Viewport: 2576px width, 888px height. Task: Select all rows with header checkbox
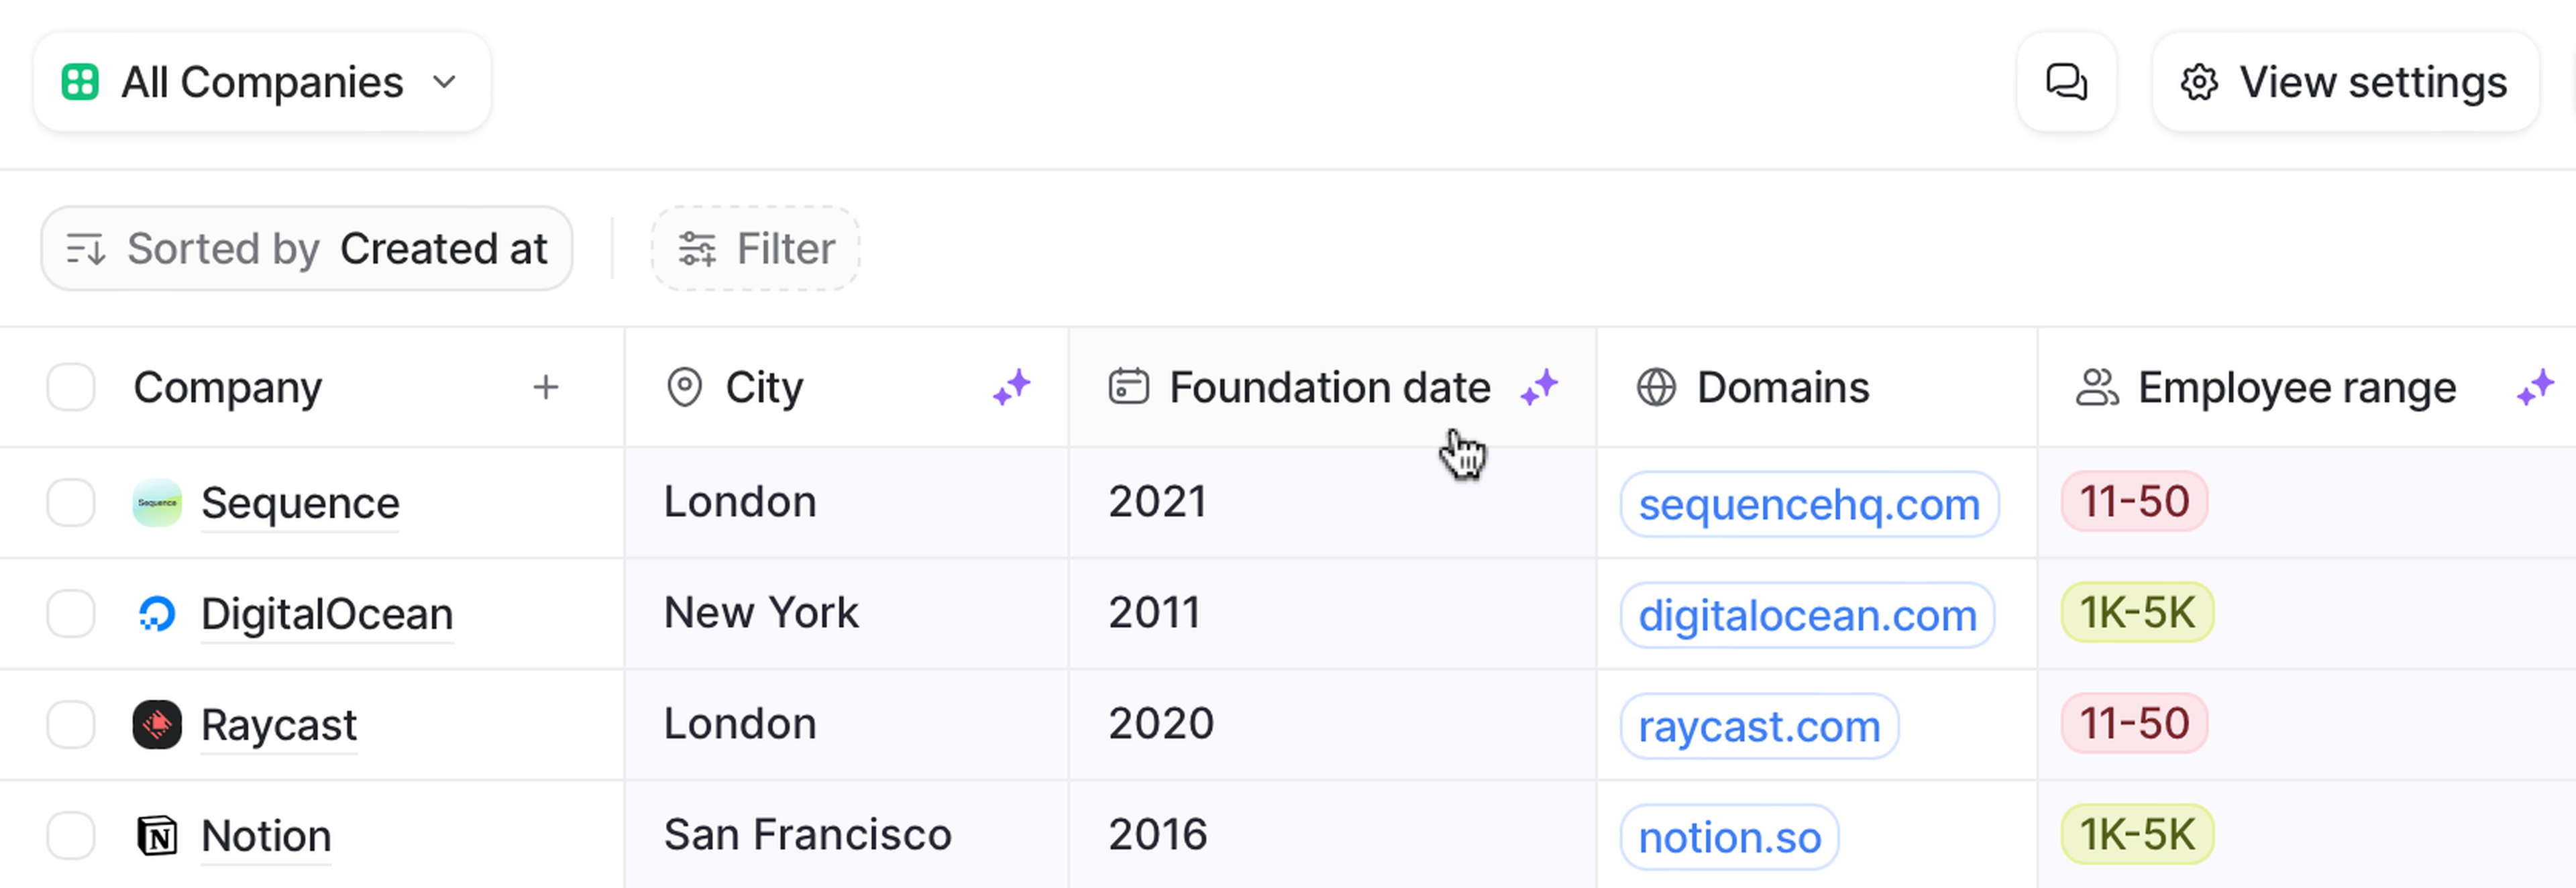tap(71, 387)
